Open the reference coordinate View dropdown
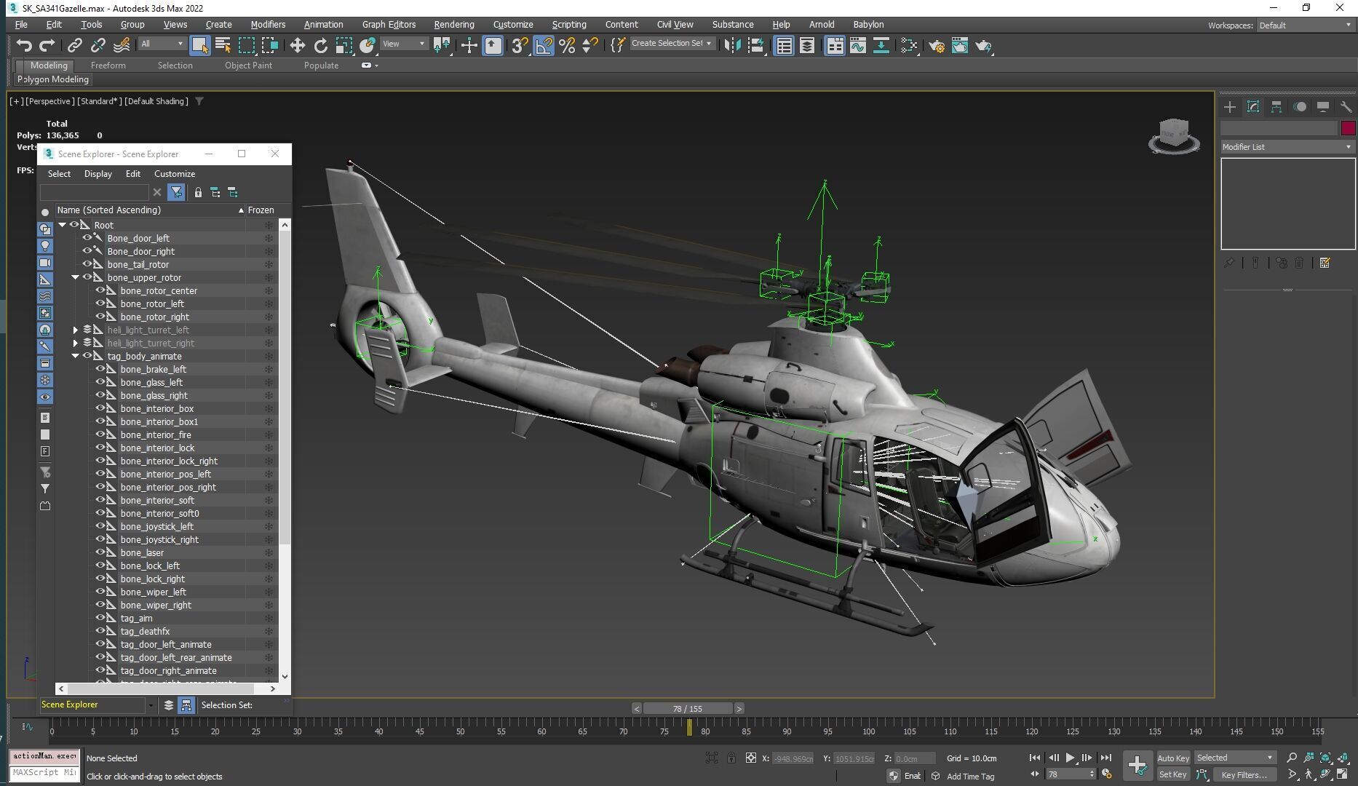 (404, 44)
